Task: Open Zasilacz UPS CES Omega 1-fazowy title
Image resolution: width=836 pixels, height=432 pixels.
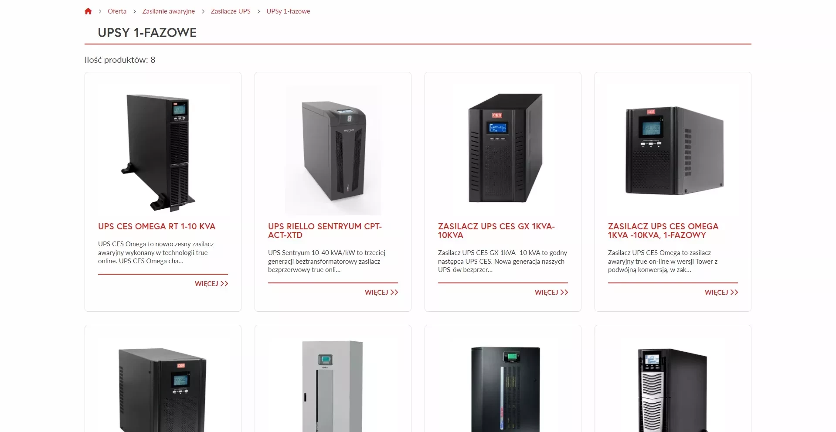Action: pyautogui.click(x=663, y=231)
